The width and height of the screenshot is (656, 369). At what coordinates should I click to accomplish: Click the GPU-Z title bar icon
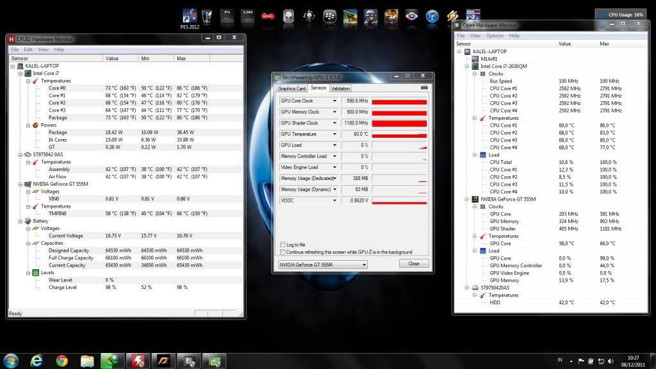pos(277,78)
